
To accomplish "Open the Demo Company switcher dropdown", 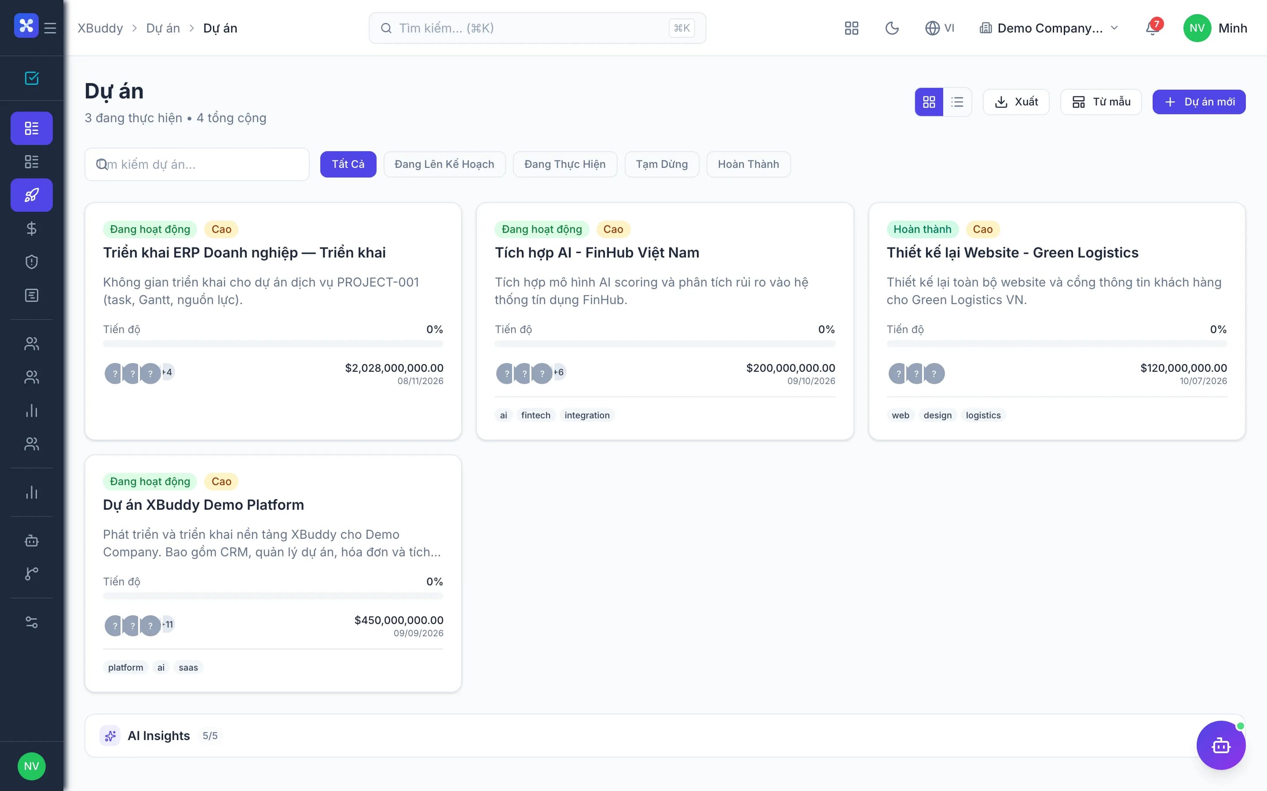I will pyautogui.click(x=1049, y=28).
